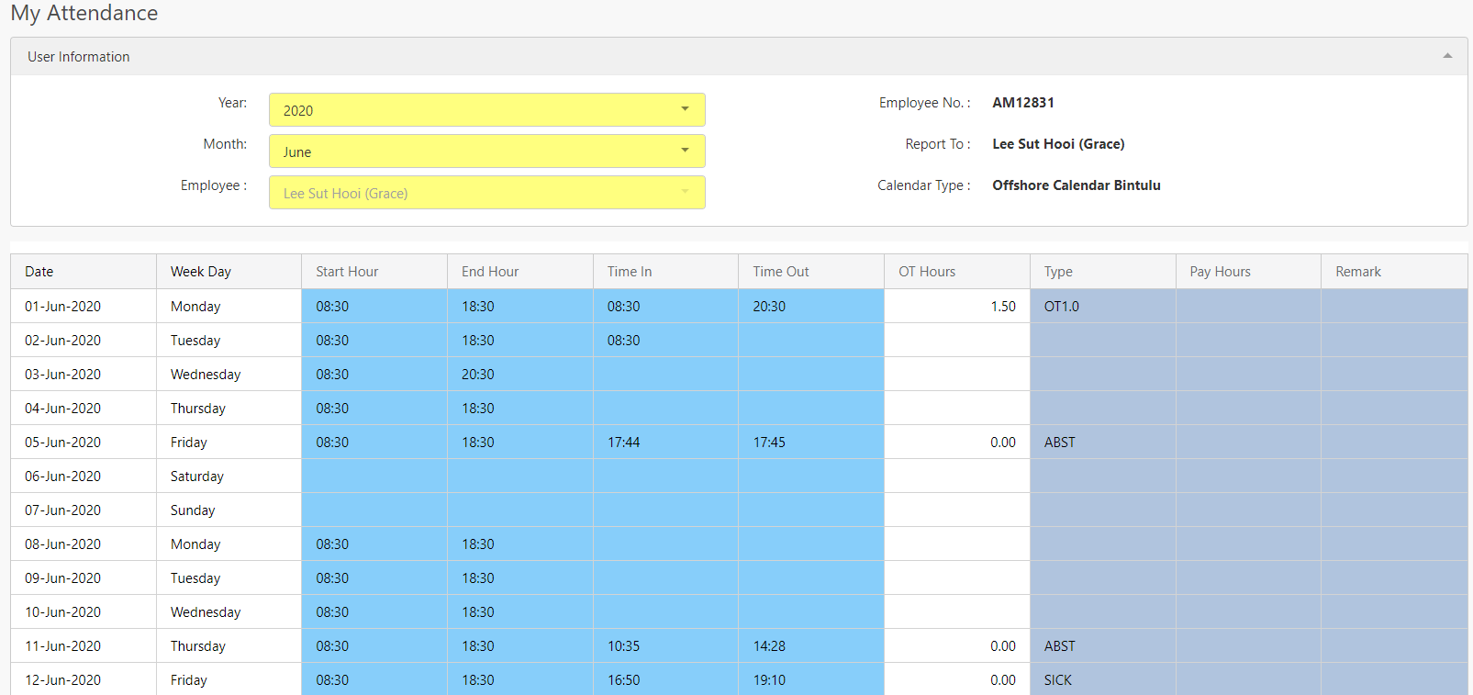Select the 08-Jun-2020 date cell
This screenshot has height=695, width=1473.
point(84,544)
